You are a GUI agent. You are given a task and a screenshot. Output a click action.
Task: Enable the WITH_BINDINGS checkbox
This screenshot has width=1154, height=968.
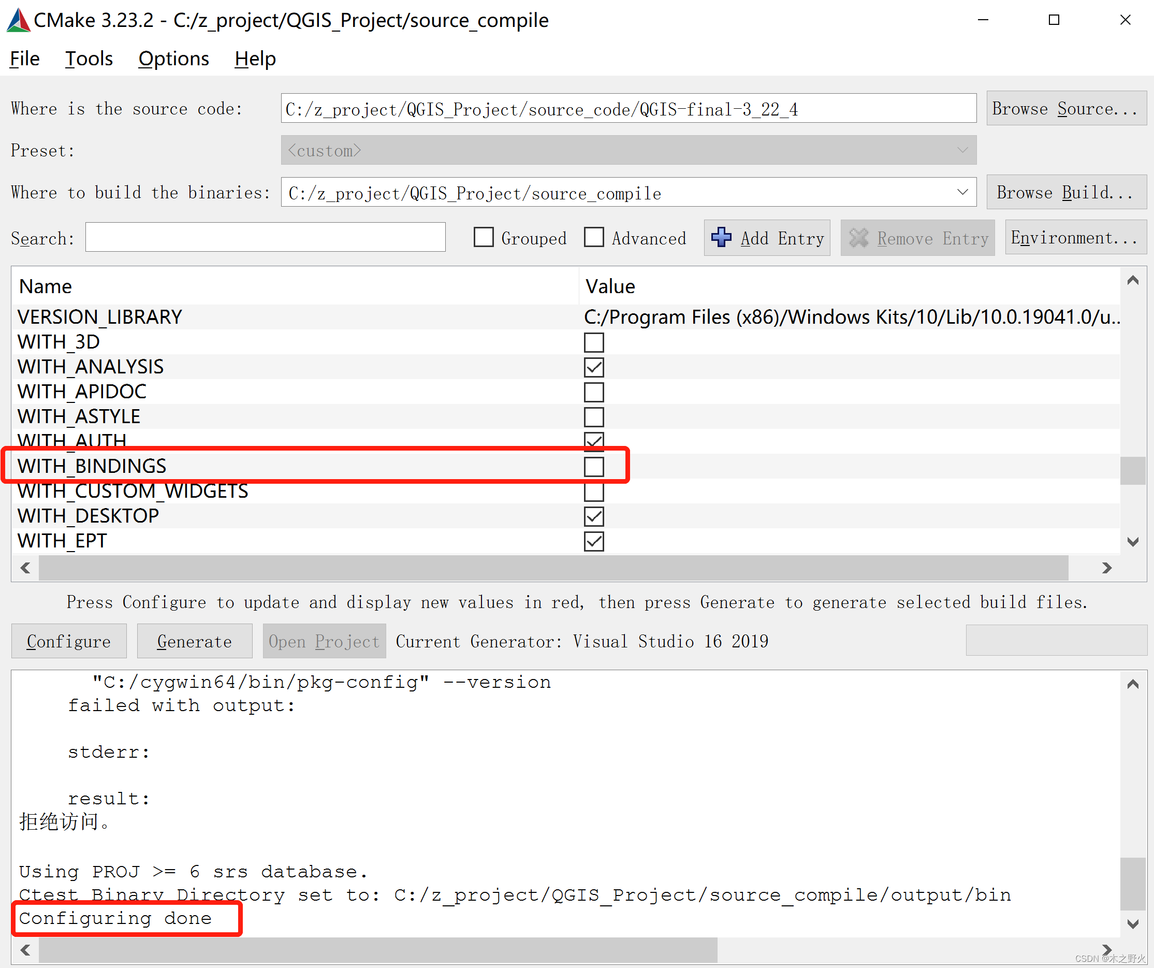593,466
